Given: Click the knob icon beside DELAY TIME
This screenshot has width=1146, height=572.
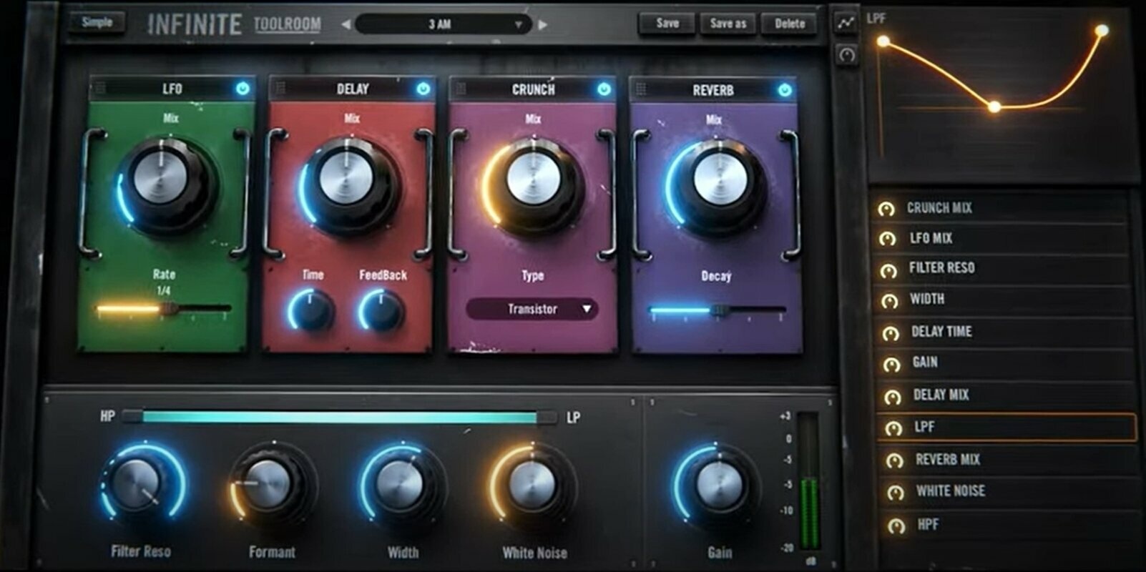Looking at the screenshot, I should point(890,333).
